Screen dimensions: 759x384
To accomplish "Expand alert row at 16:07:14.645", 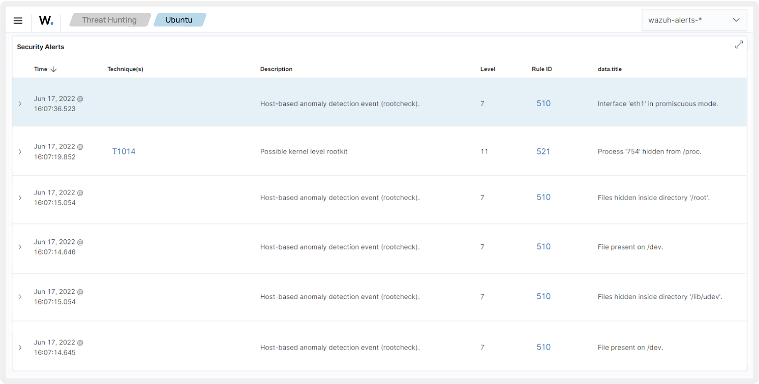I will [20, 347].
